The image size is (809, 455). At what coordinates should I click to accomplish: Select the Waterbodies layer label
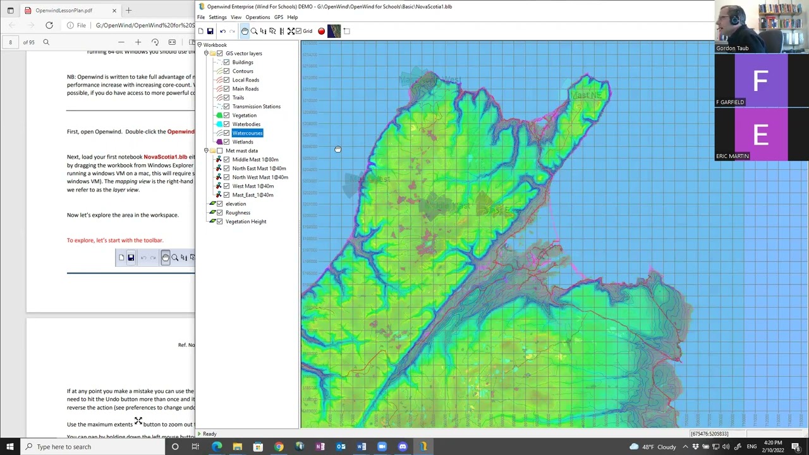click(246, 124)
